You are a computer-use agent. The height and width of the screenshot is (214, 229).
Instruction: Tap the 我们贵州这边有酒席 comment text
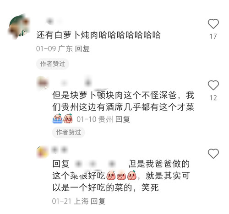(123, 101)
